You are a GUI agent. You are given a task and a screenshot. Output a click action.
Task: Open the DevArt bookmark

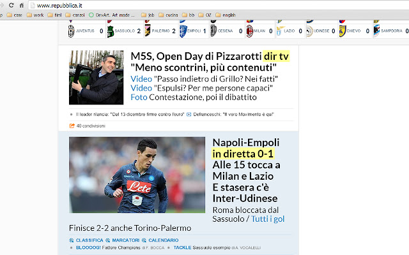point(112,15)
